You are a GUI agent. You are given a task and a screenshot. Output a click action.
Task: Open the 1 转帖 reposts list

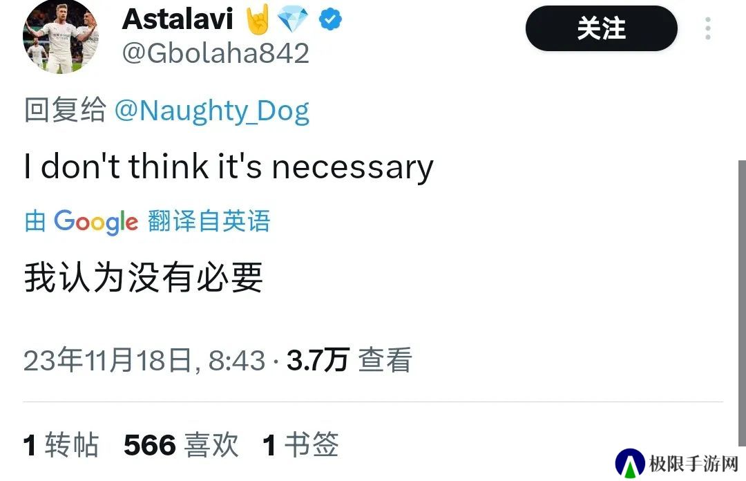[61, 445]
